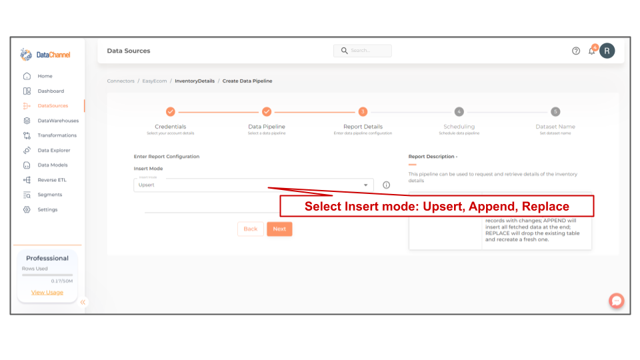Screen dimensions: 640x360
Task: Click the Back button
Action: 250,229
